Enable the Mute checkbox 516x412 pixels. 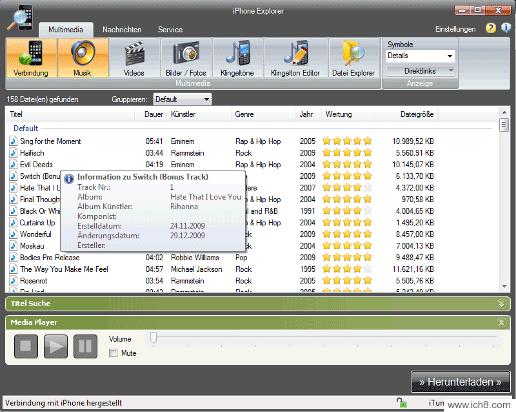114,353
